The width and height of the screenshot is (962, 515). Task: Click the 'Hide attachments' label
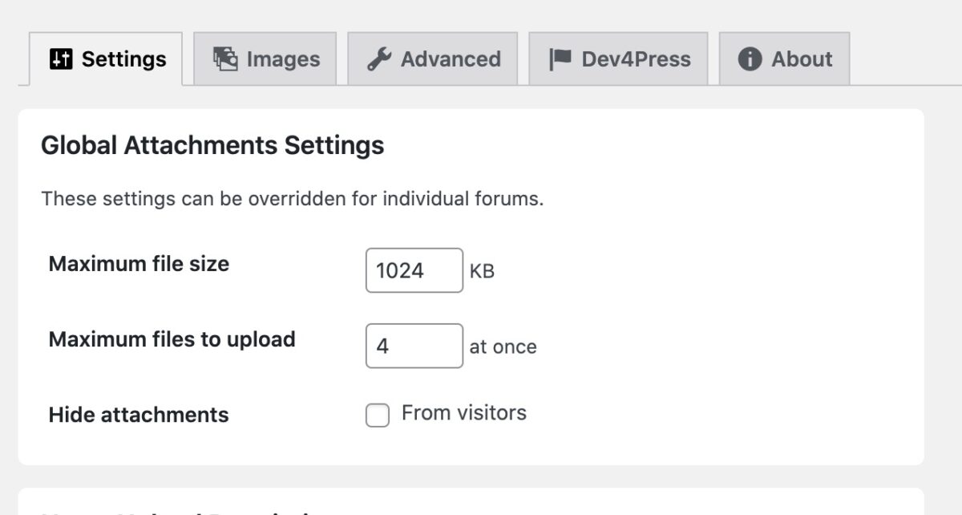tap(139, 415)
